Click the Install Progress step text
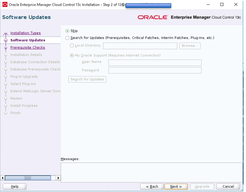The width and height of the screenshot is (246, 192). click(x=24, y=105)
